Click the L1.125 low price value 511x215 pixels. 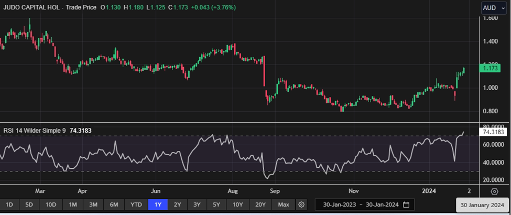(x=156, y=7)
